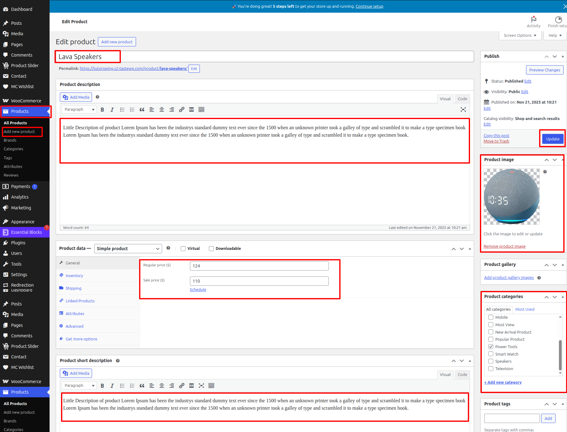Click the Remove product image link
This screenshot has width=567, height=432.
(504, 246)
